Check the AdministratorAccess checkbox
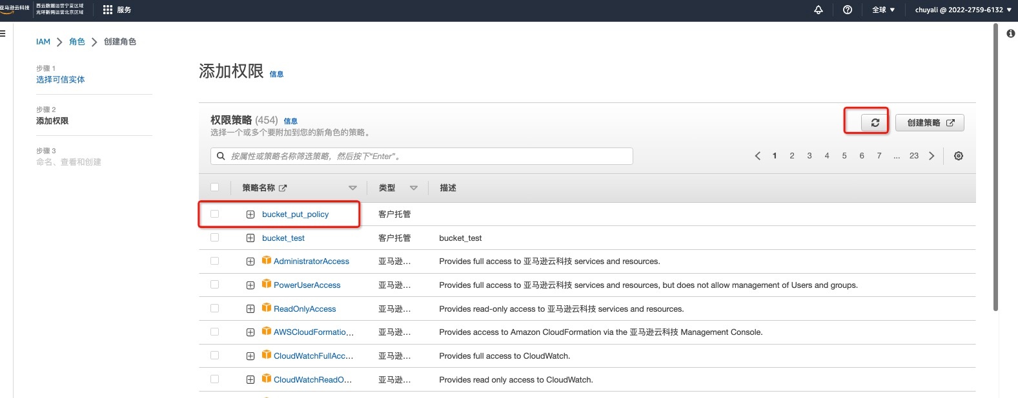Viewport: 1018px width, 398px height. coord(214,261)
